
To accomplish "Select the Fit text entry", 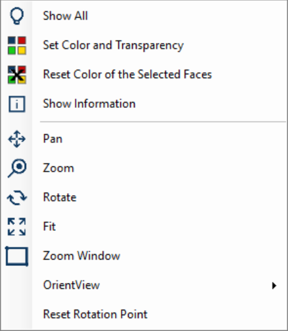I will (x=49, y=227).
